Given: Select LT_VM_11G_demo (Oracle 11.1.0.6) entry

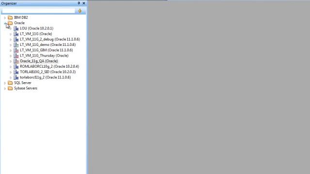Looking at the screenshot, I should point(48,45).
